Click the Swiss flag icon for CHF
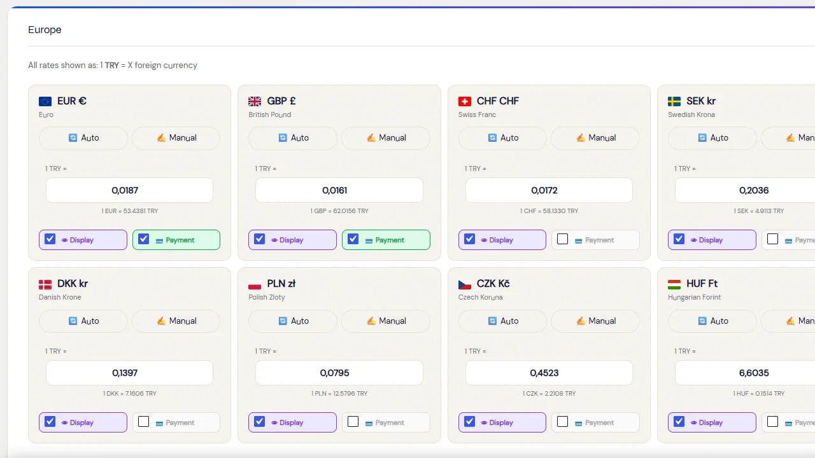 point(465,101)
